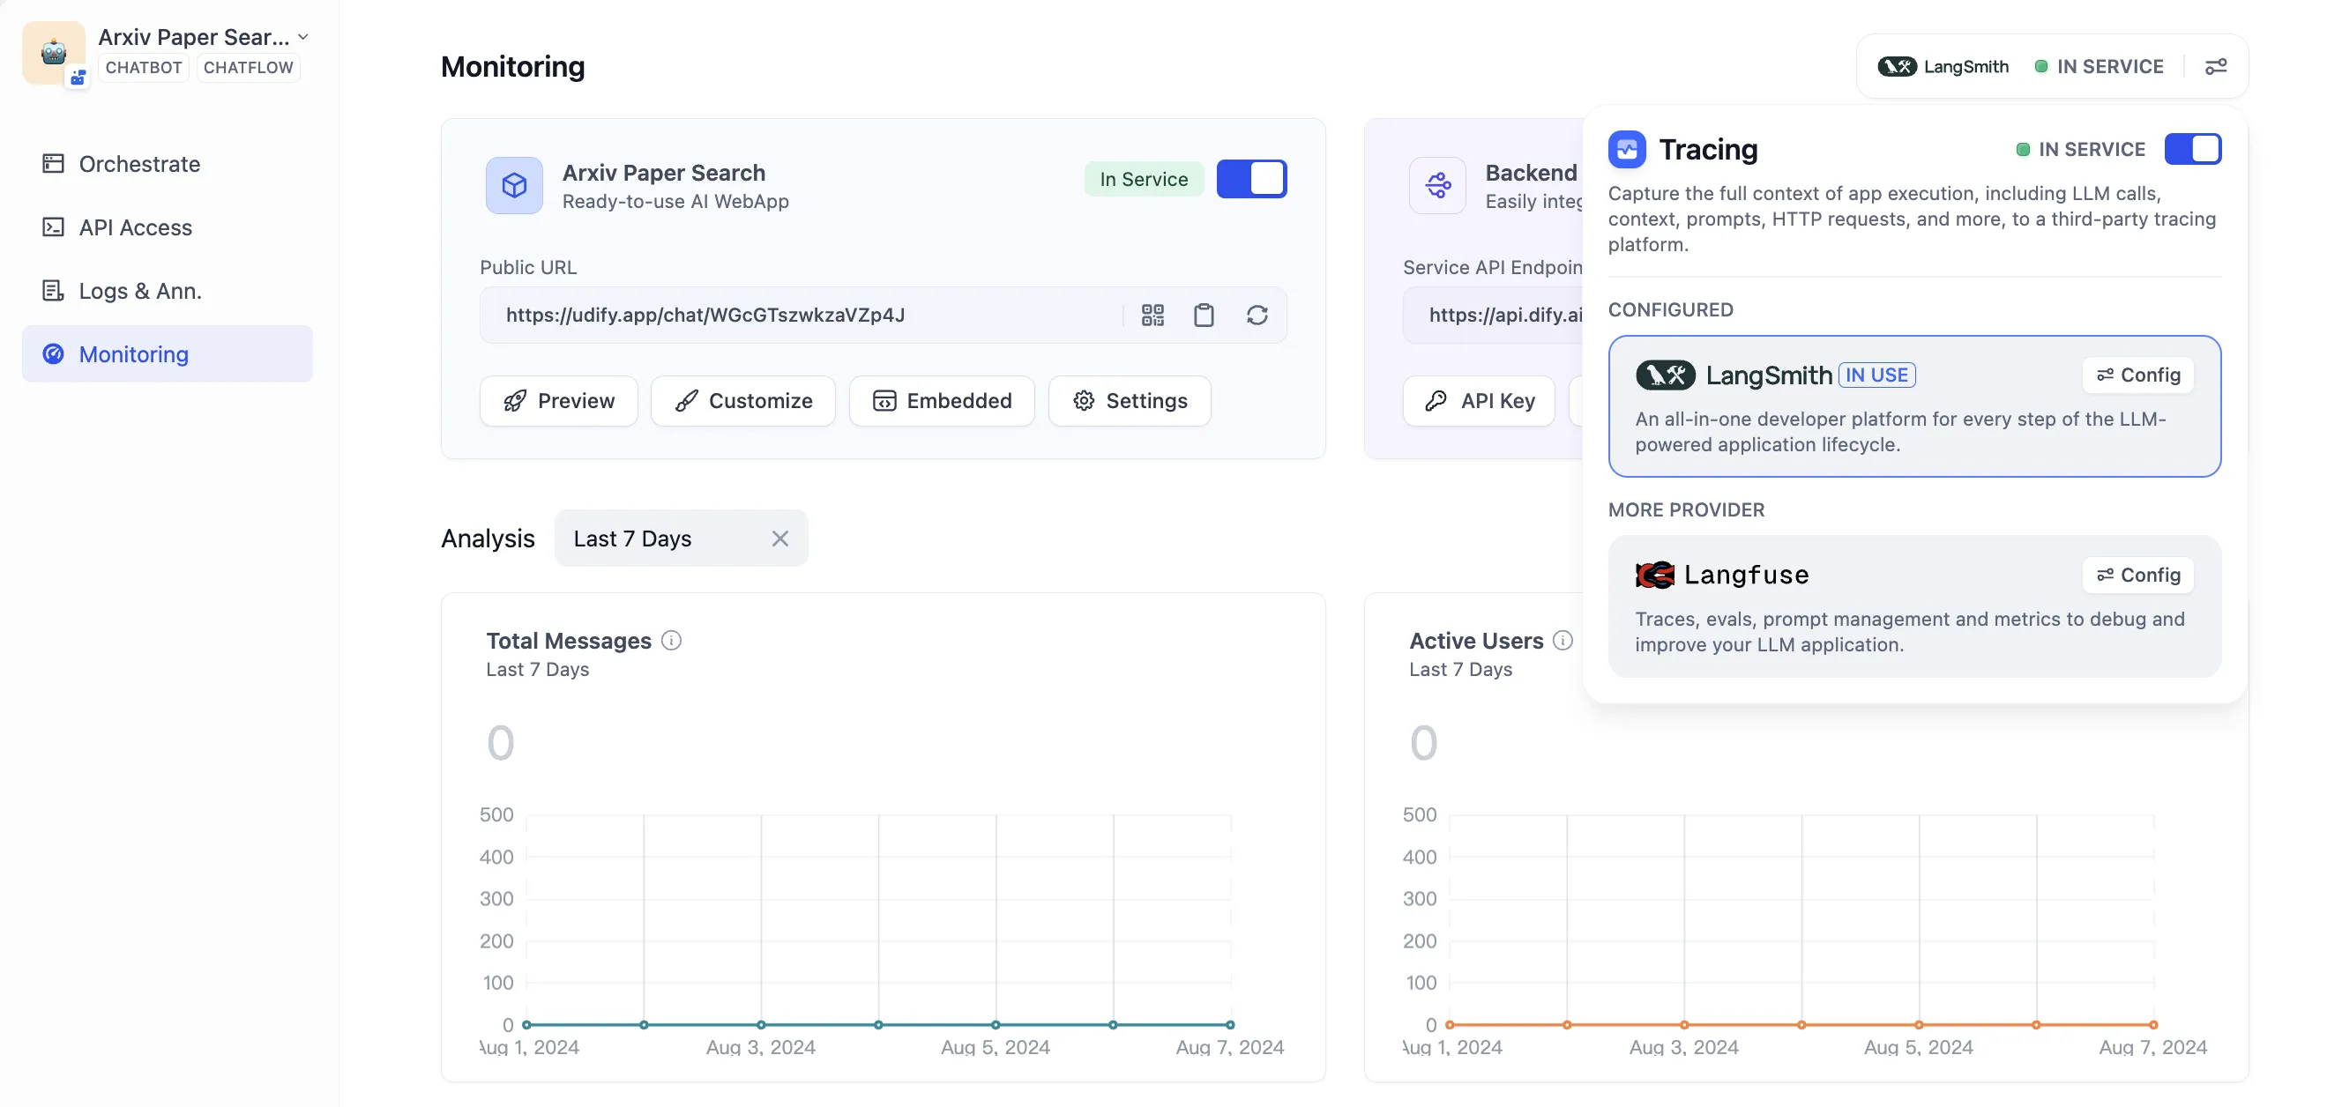Open tracing settings via the sliders icon
The image size is (2342, 1107).
click(x=2216, y=66)
